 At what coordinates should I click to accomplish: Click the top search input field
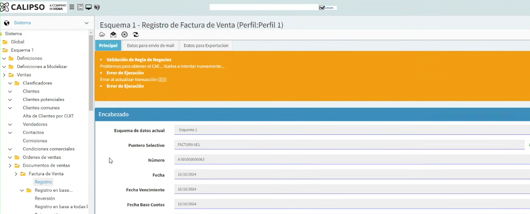click(x=263, y=7)
